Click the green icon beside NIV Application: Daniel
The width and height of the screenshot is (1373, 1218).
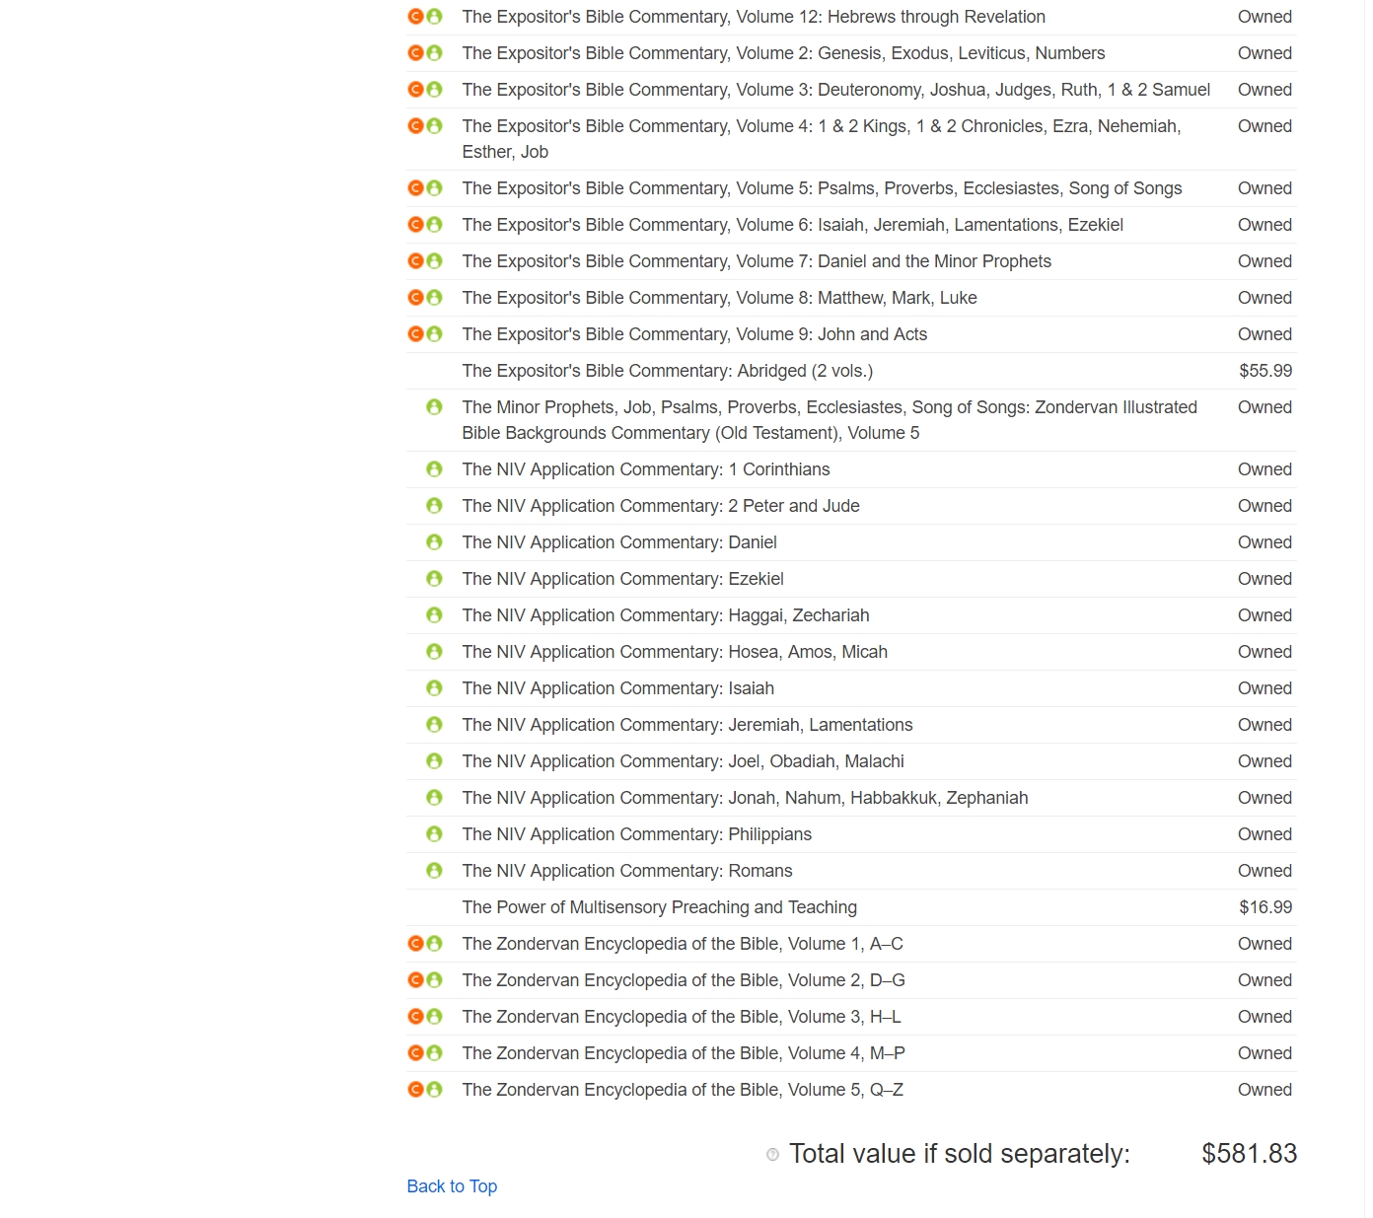pos(434,542)
